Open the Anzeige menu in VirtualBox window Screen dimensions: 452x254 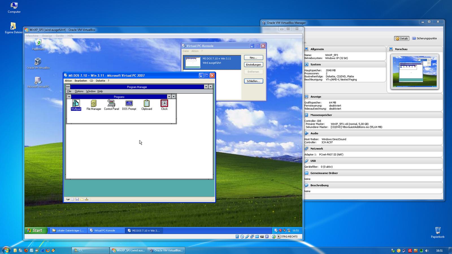tap(47, 36)
